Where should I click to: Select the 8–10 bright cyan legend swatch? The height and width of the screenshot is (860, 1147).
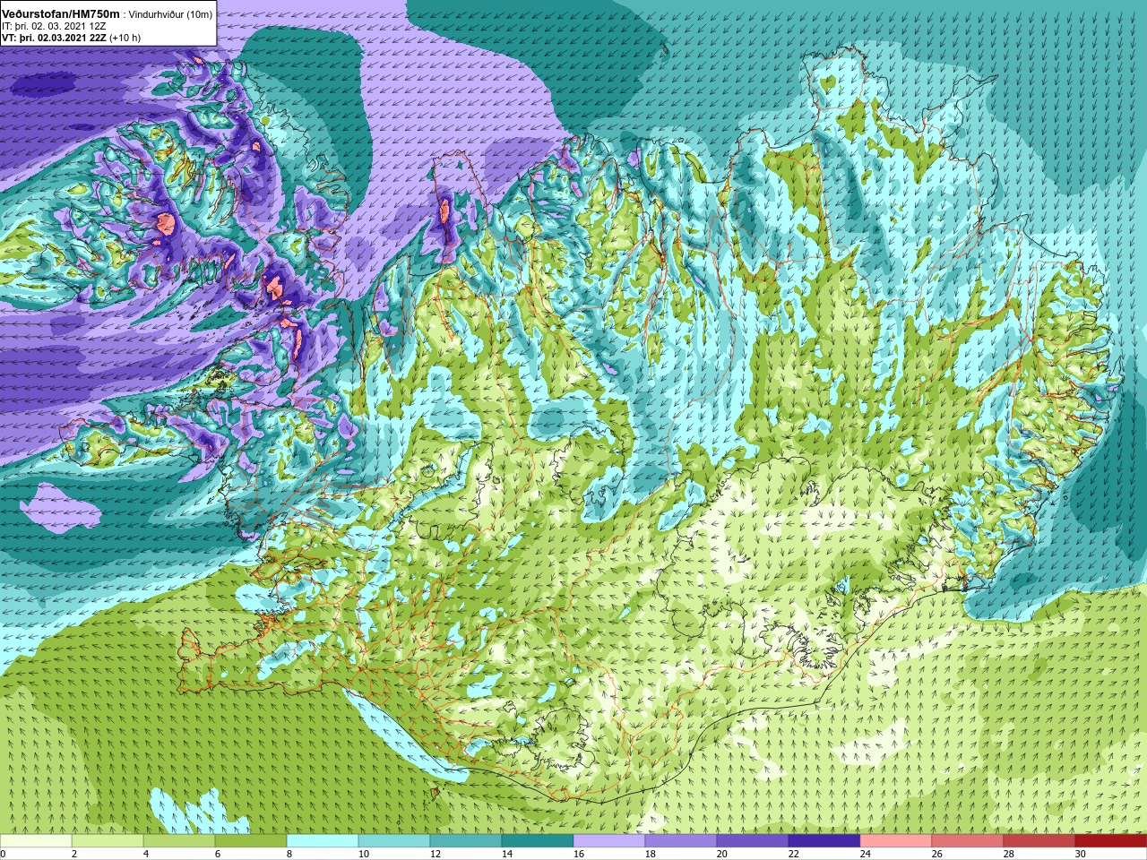pyautogui.click(x=323, y=841)
